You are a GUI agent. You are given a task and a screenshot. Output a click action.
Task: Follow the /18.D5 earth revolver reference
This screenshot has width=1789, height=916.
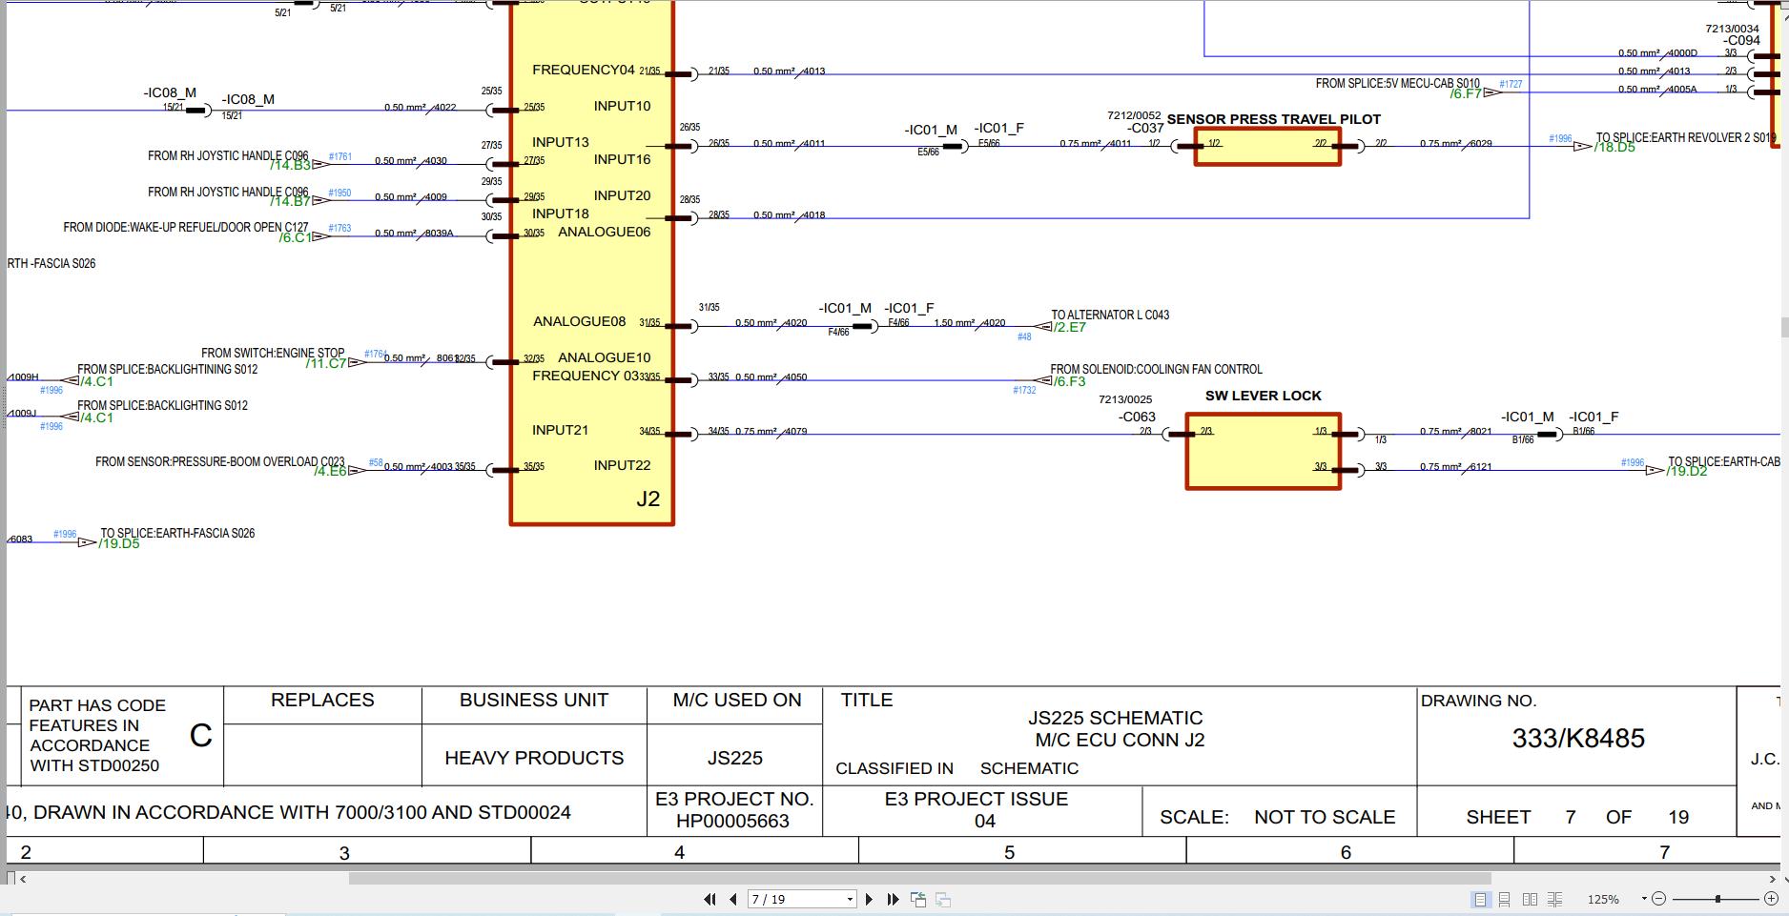[x=1615, y=147]
